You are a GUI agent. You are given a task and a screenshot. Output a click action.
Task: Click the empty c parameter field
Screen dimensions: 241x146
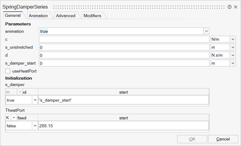124,39
